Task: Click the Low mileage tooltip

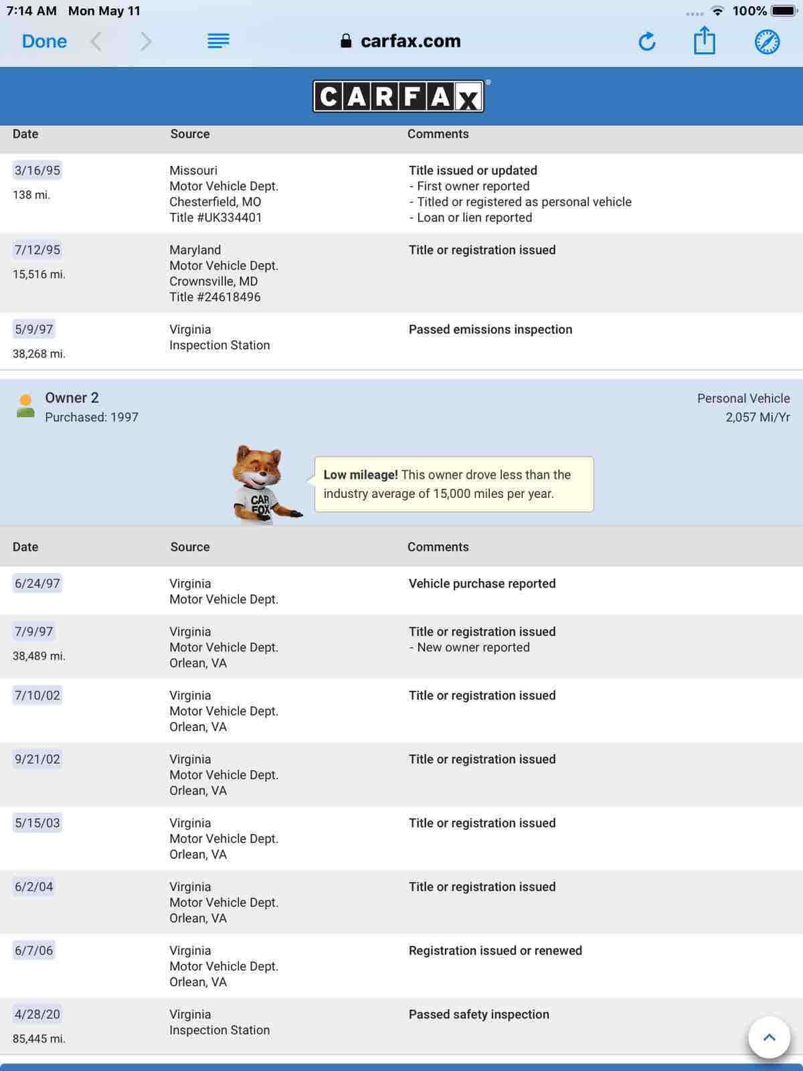Action: tap(454, 484)
